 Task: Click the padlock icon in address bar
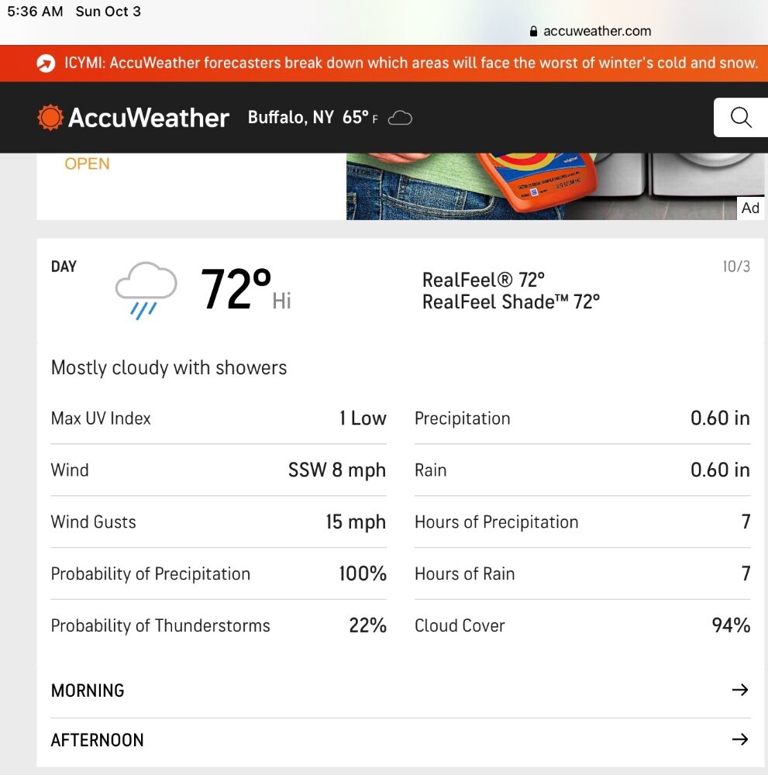point(533,31)
